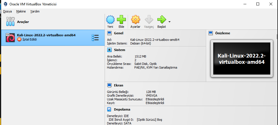Click 'Denetleyici: SATA' text
Viewport: 278px width, 125px height.
(x=119, y=123)
